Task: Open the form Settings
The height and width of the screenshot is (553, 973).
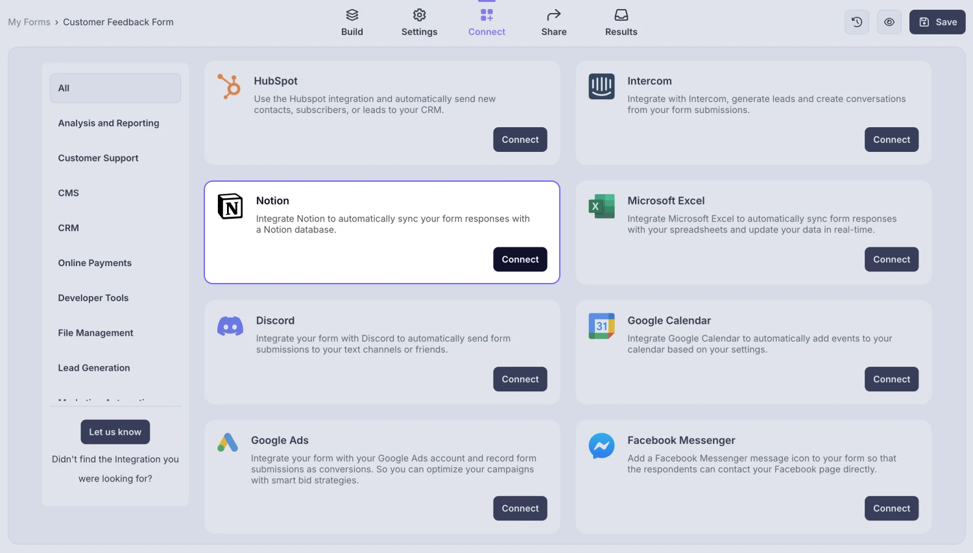Action: click(x=419, y=21)
